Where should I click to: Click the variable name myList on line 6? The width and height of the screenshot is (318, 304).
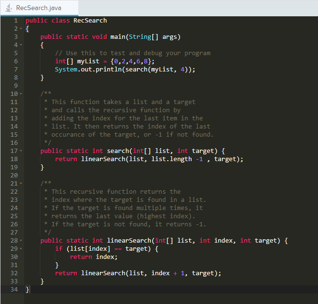coord(88,61)
